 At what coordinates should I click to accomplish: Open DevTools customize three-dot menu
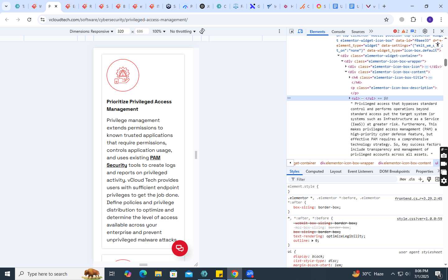coord(434,31)
